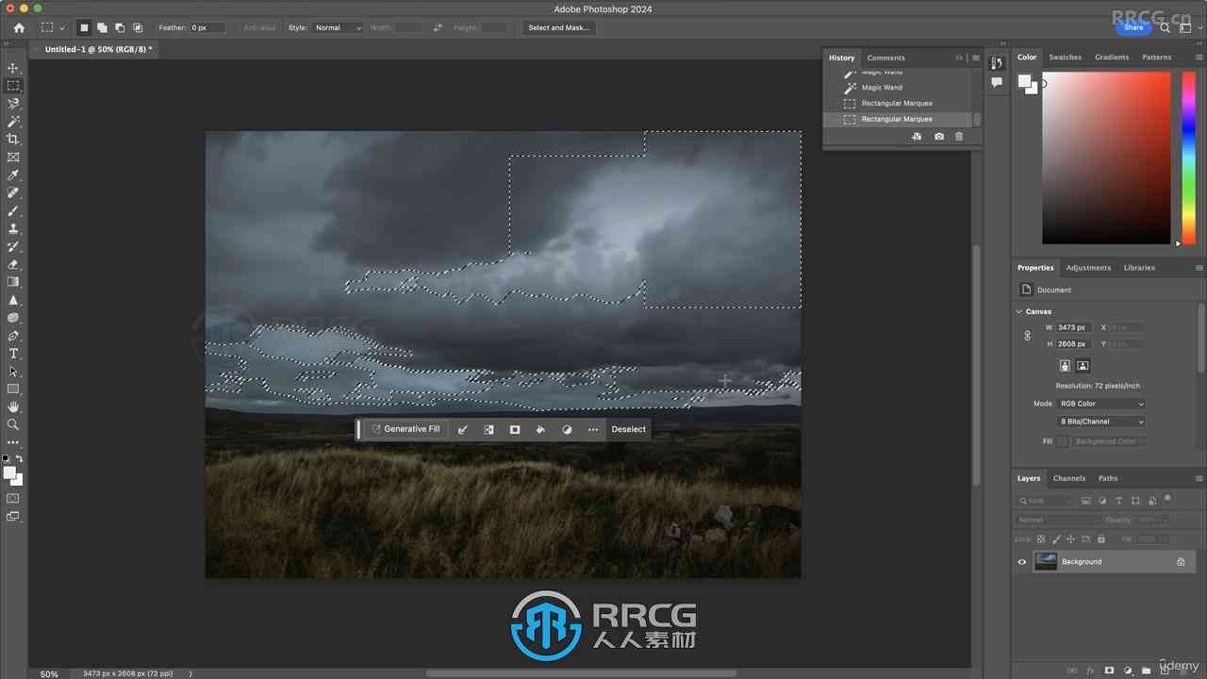Swap foreground and background colors

20,458
